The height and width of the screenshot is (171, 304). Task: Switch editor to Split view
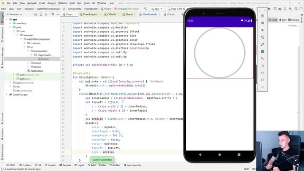283,20
